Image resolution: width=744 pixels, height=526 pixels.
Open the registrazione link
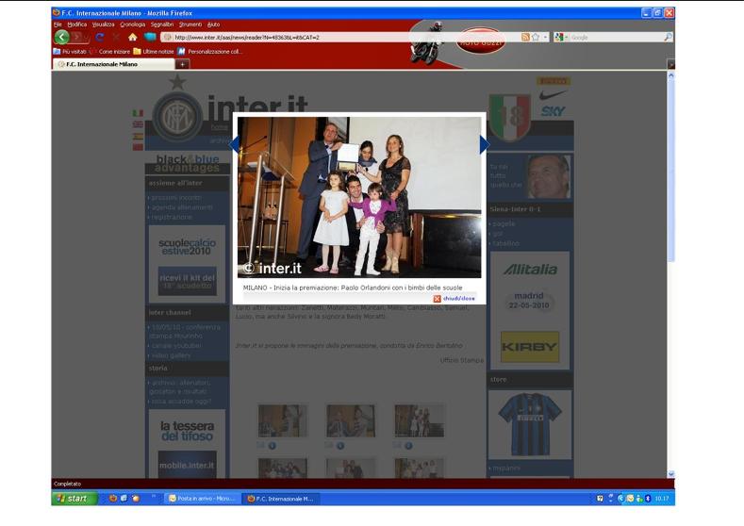[172, 217]
